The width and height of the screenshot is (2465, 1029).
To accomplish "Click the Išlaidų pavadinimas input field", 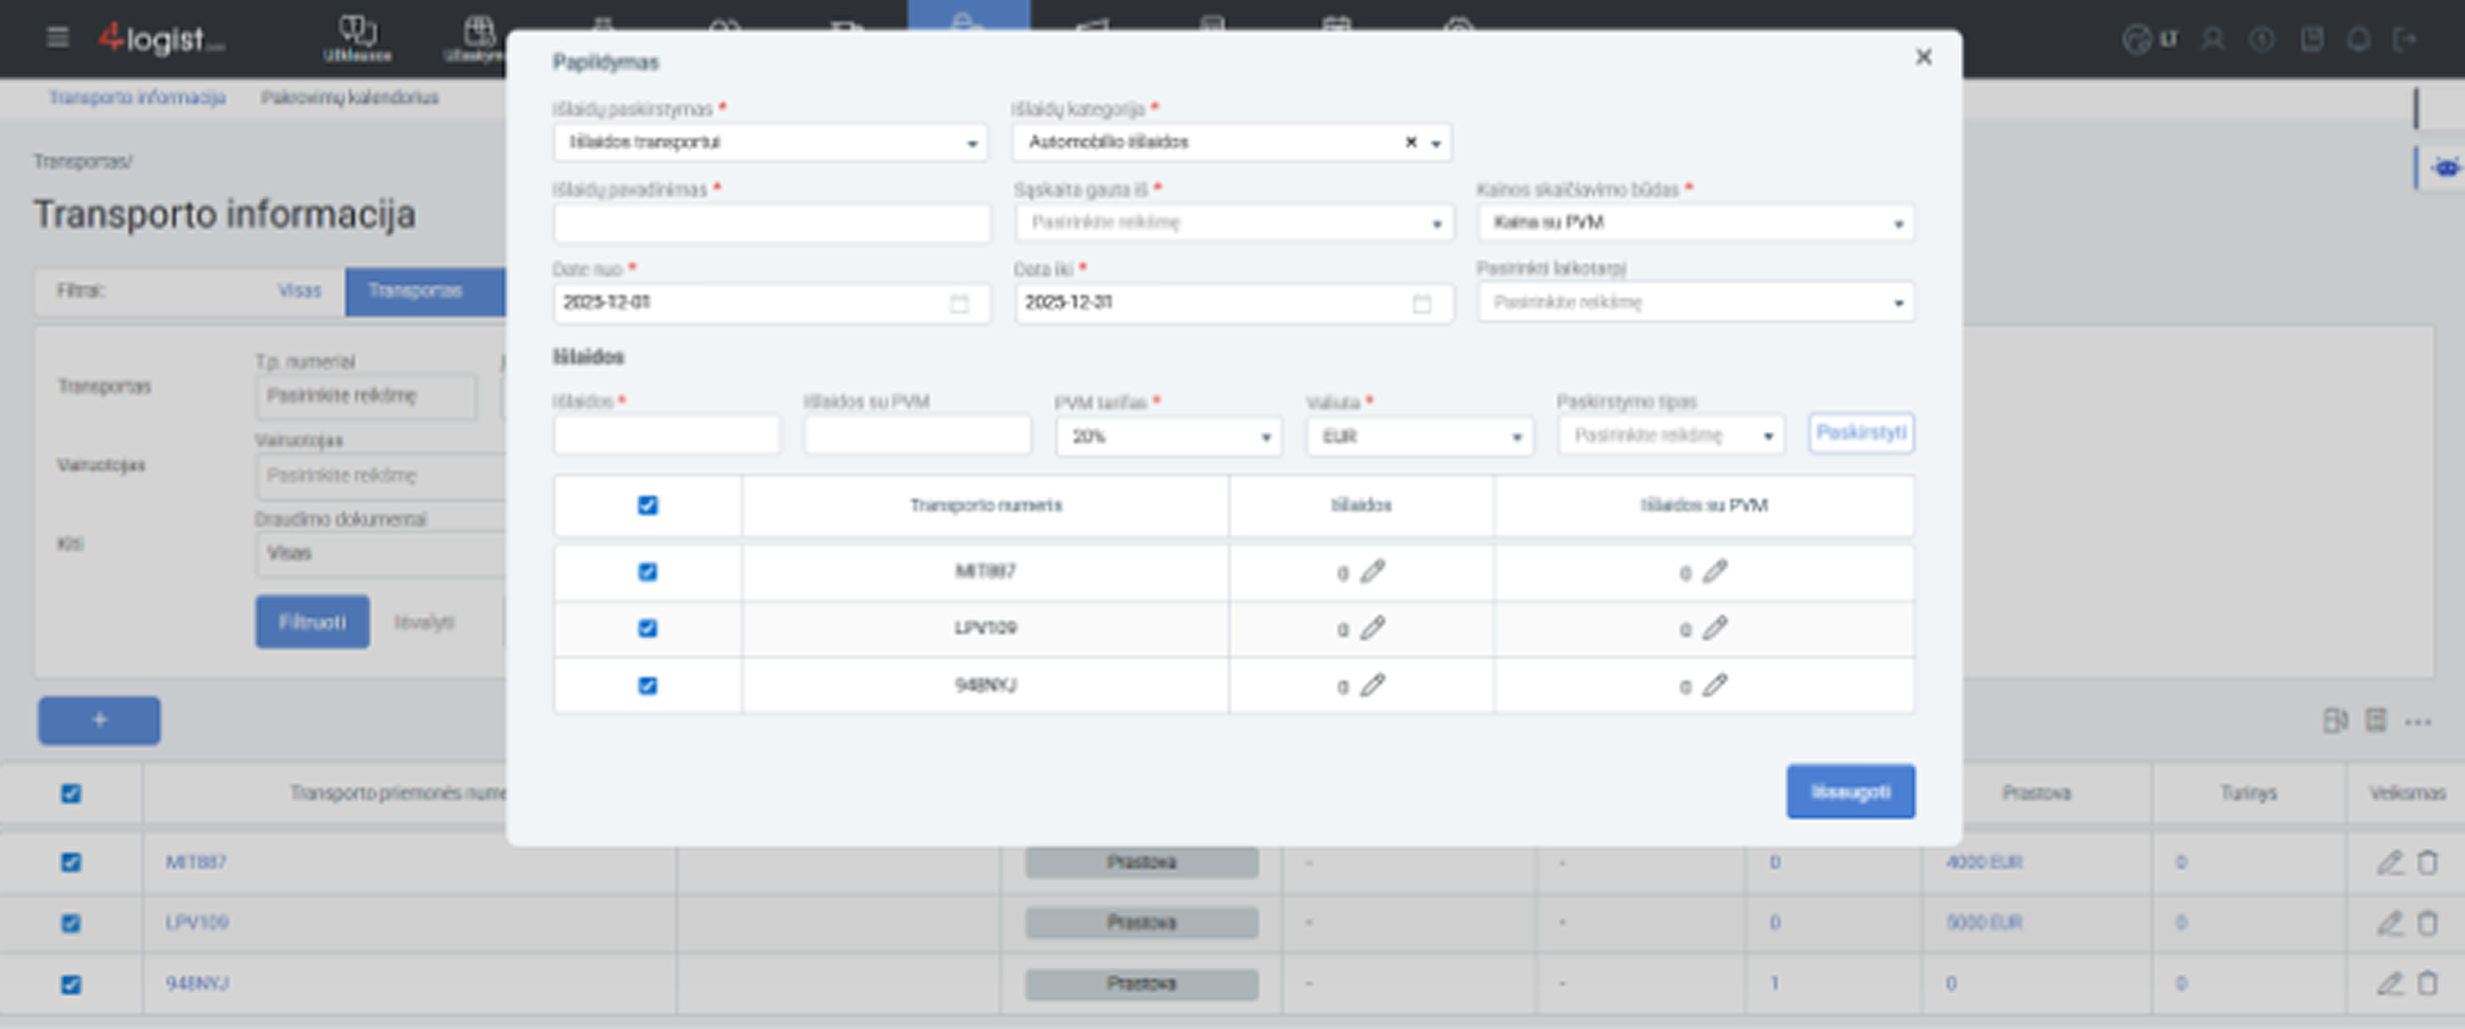I will (x=771, y=225).
